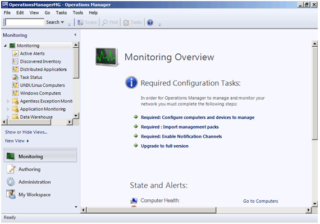Click the blue information icon
Viewport: 320px width, 224px height.
131,83
